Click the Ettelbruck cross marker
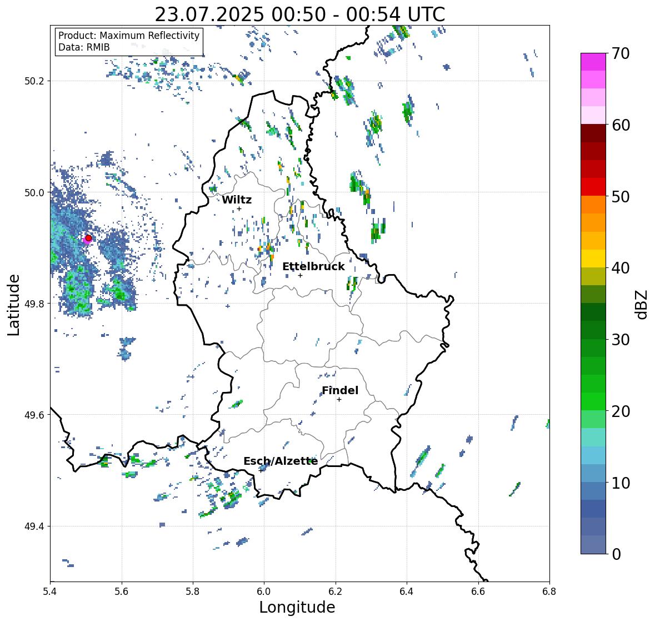 [300, 275]
